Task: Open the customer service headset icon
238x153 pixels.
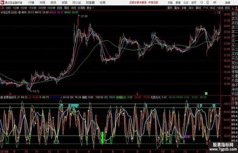Action: pos(201,3)
